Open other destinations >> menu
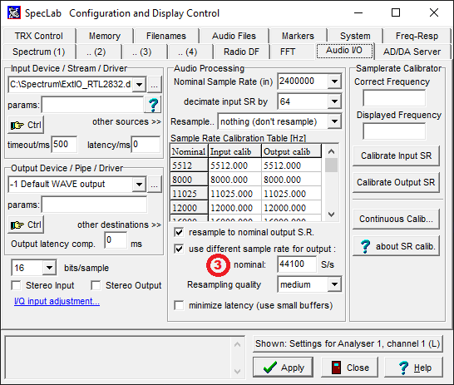The width and height of the screenshot is (454, 385). tap(119, 225)
